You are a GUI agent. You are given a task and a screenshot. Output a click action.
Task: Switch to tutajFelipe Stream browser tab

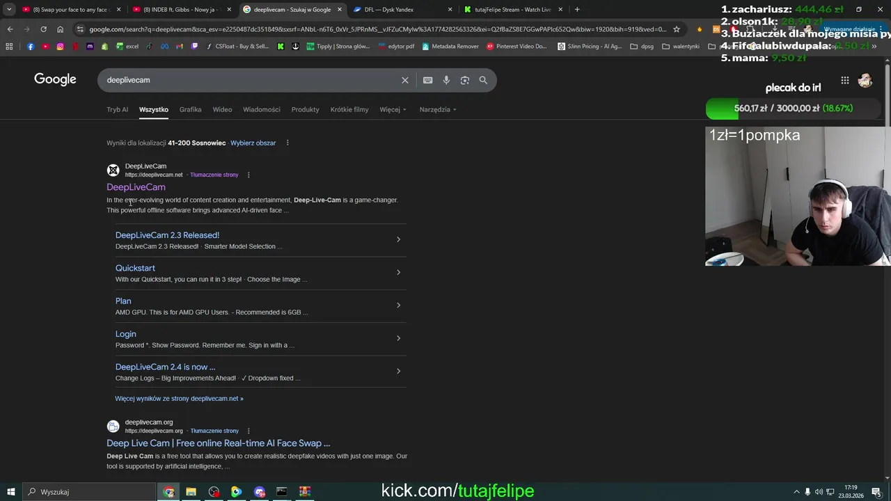click(512, 10)
